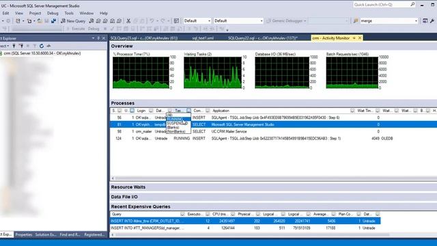Switch to the SQLQuery22.sql tab

point(263,38)
